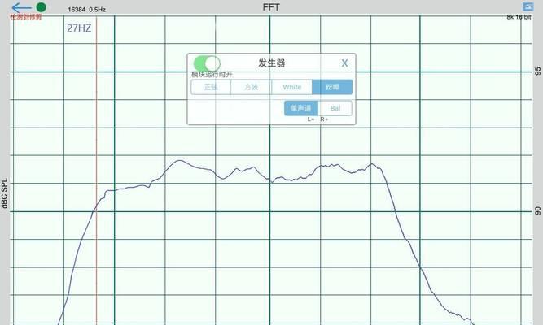Viewport: 543px width, 325px height.
Task: Click the 模块运行时开 label
Action: pos(212,75)
